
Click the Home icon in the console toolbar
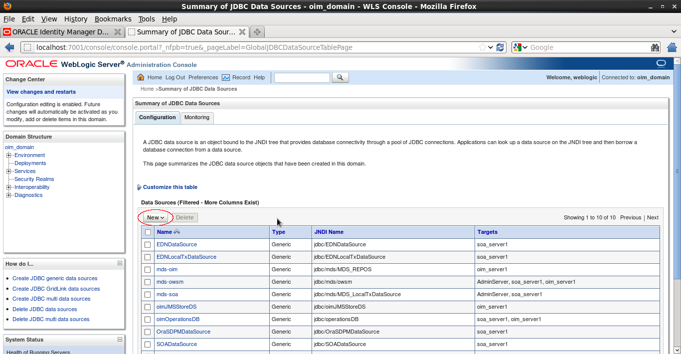[x=143, y=77]
